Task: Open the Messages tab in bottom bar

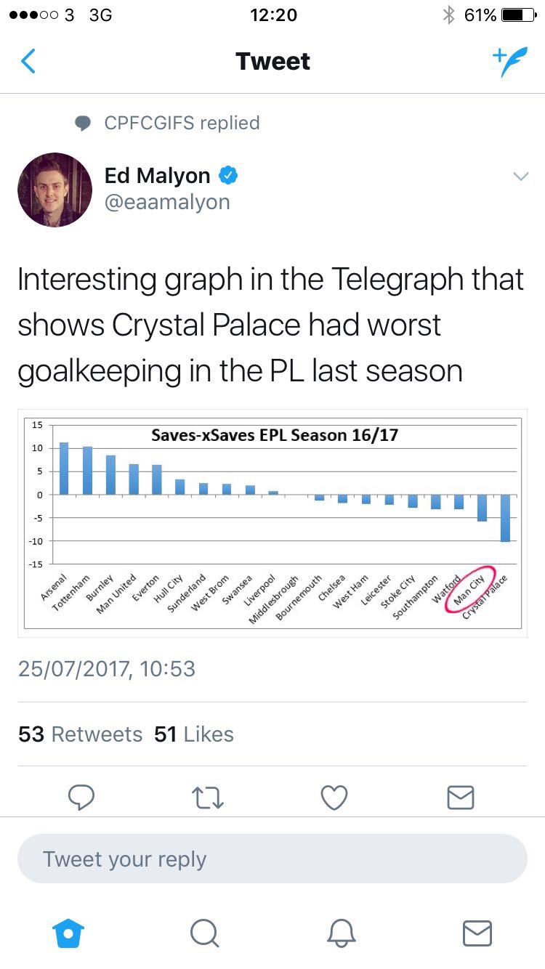Action: [477, 933]
